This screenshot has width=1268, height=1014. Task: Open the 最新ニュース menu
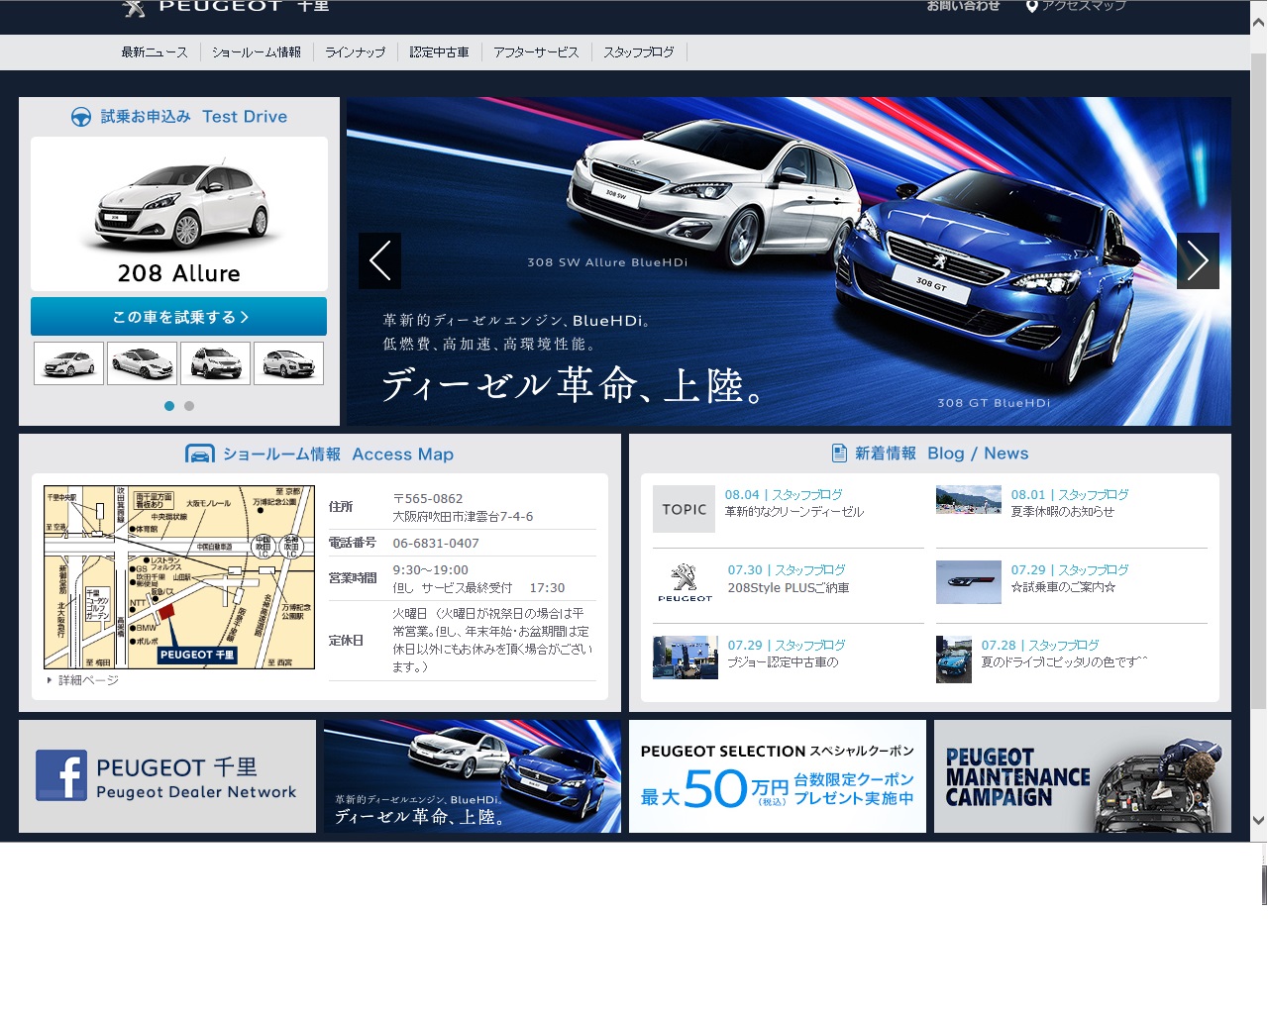click(155, 52)
